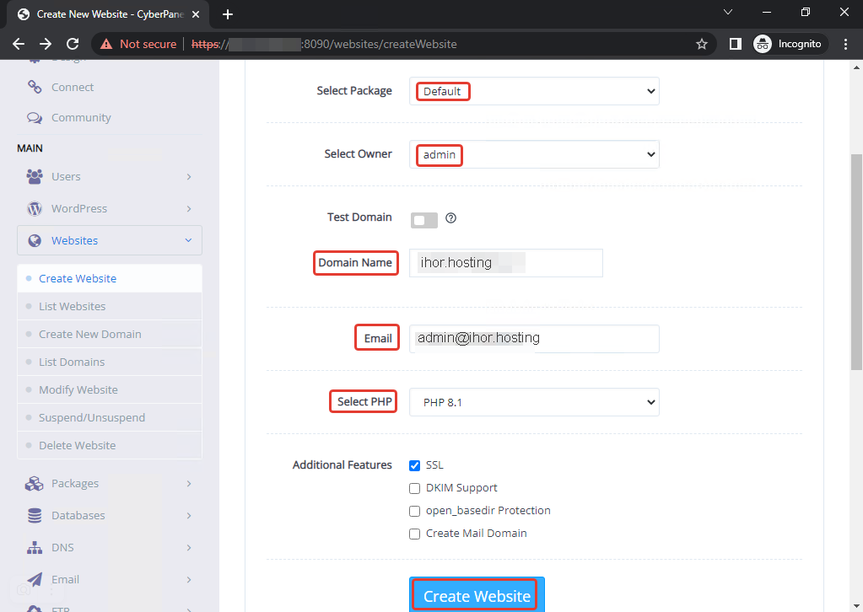Open the tab search chevron in title bar
Viewport: 863px width, 612px height.
[728, 12]
